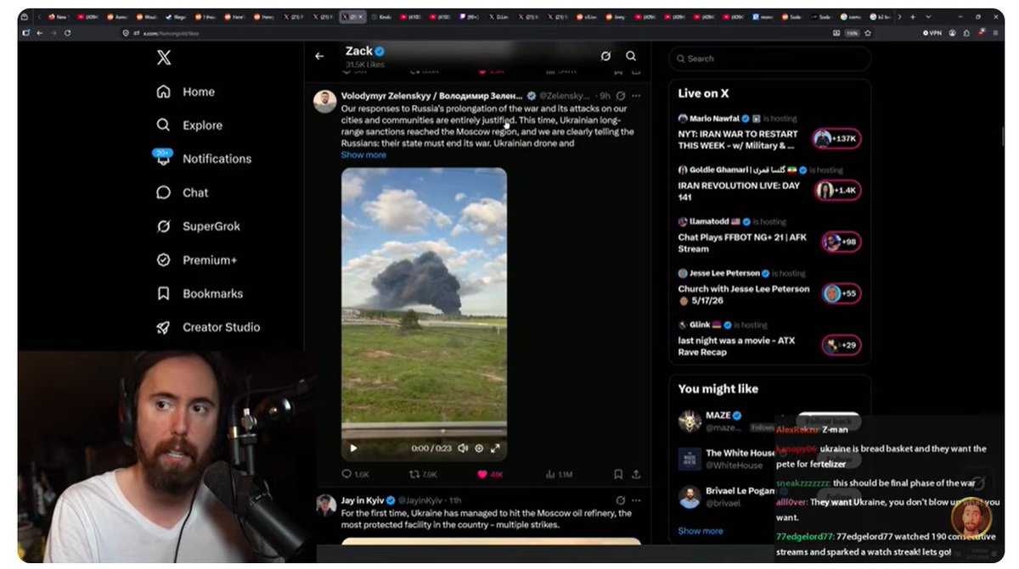Open the Chat section
The image size is (1019, 569).
click(183, 192)
